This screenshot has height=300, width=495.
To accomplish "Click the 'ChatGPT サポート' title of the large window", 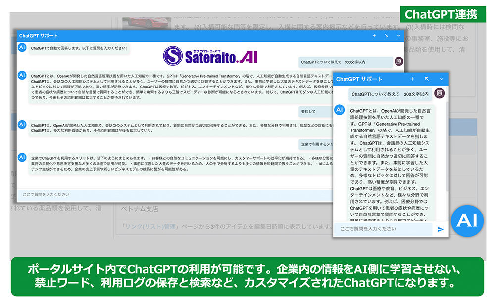I will coord(39,36).
